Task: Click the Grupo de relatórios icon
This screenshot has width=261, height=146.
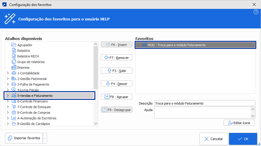Action: tap(14, 62)
